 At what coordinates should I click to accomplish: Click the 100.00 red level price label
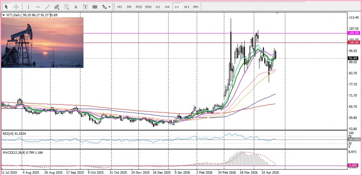coord(354,42)
